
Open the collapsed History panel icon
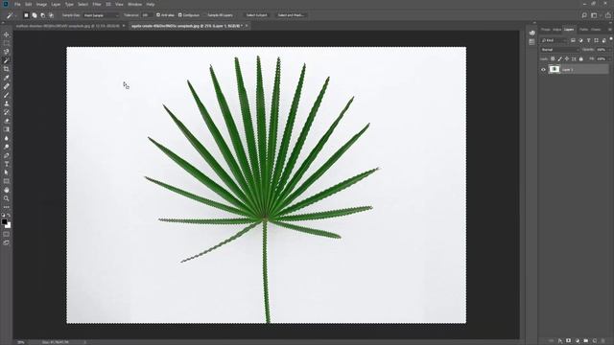[531, 33]
